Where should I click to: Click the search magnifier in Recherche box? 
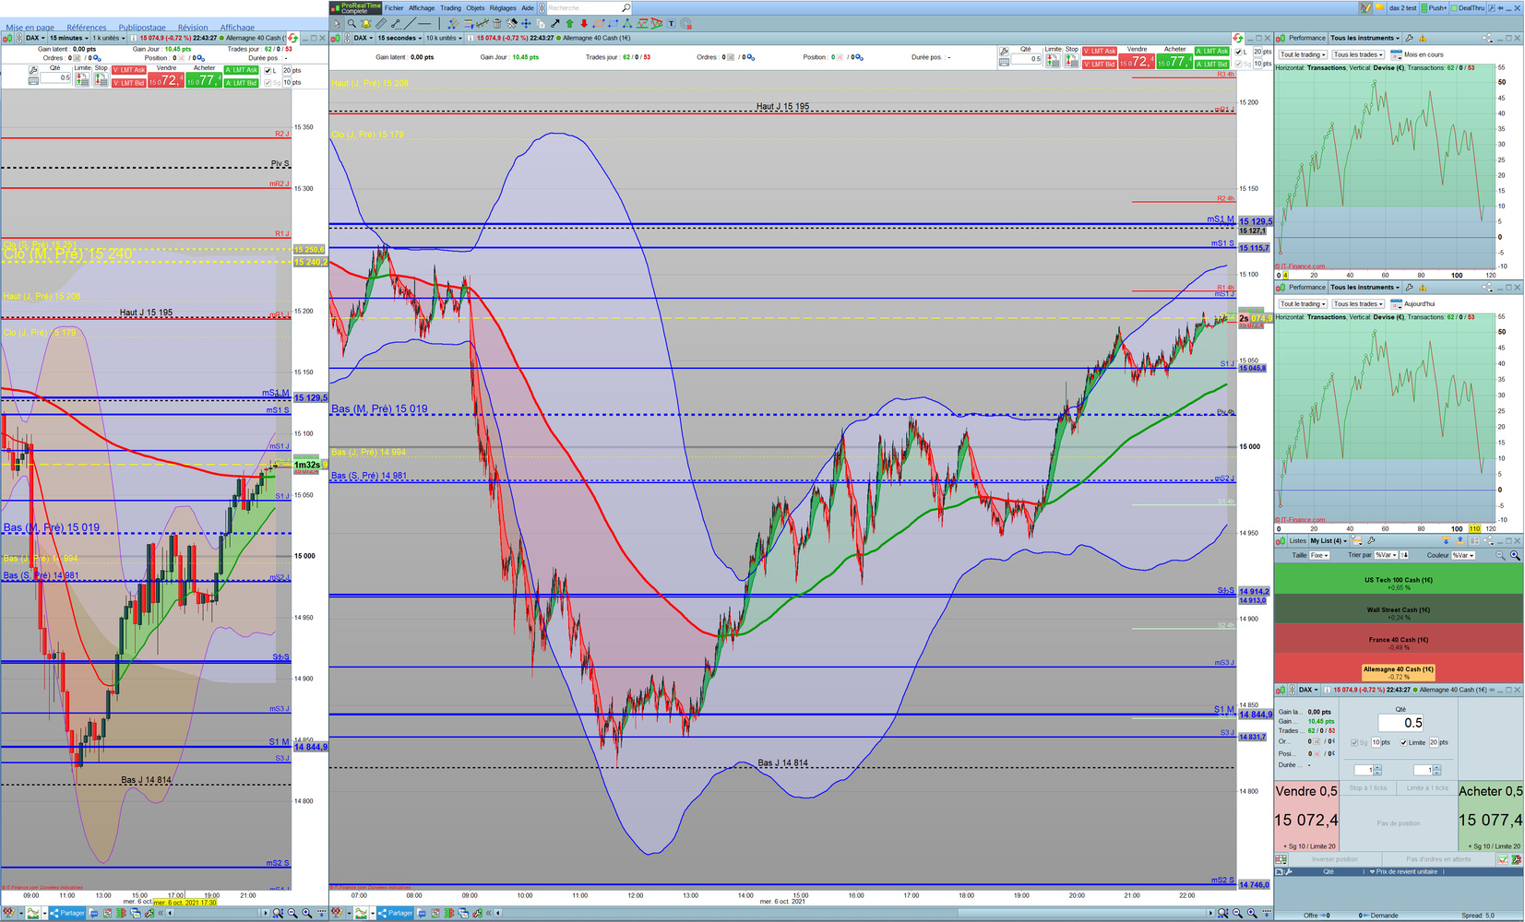(625, 7)
